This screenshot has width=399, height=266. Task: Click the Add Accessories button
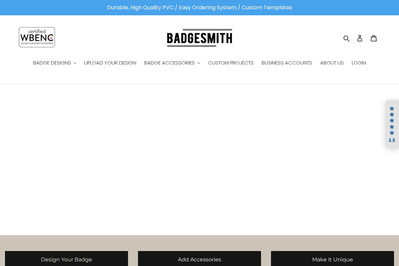[x=199, y=259]
